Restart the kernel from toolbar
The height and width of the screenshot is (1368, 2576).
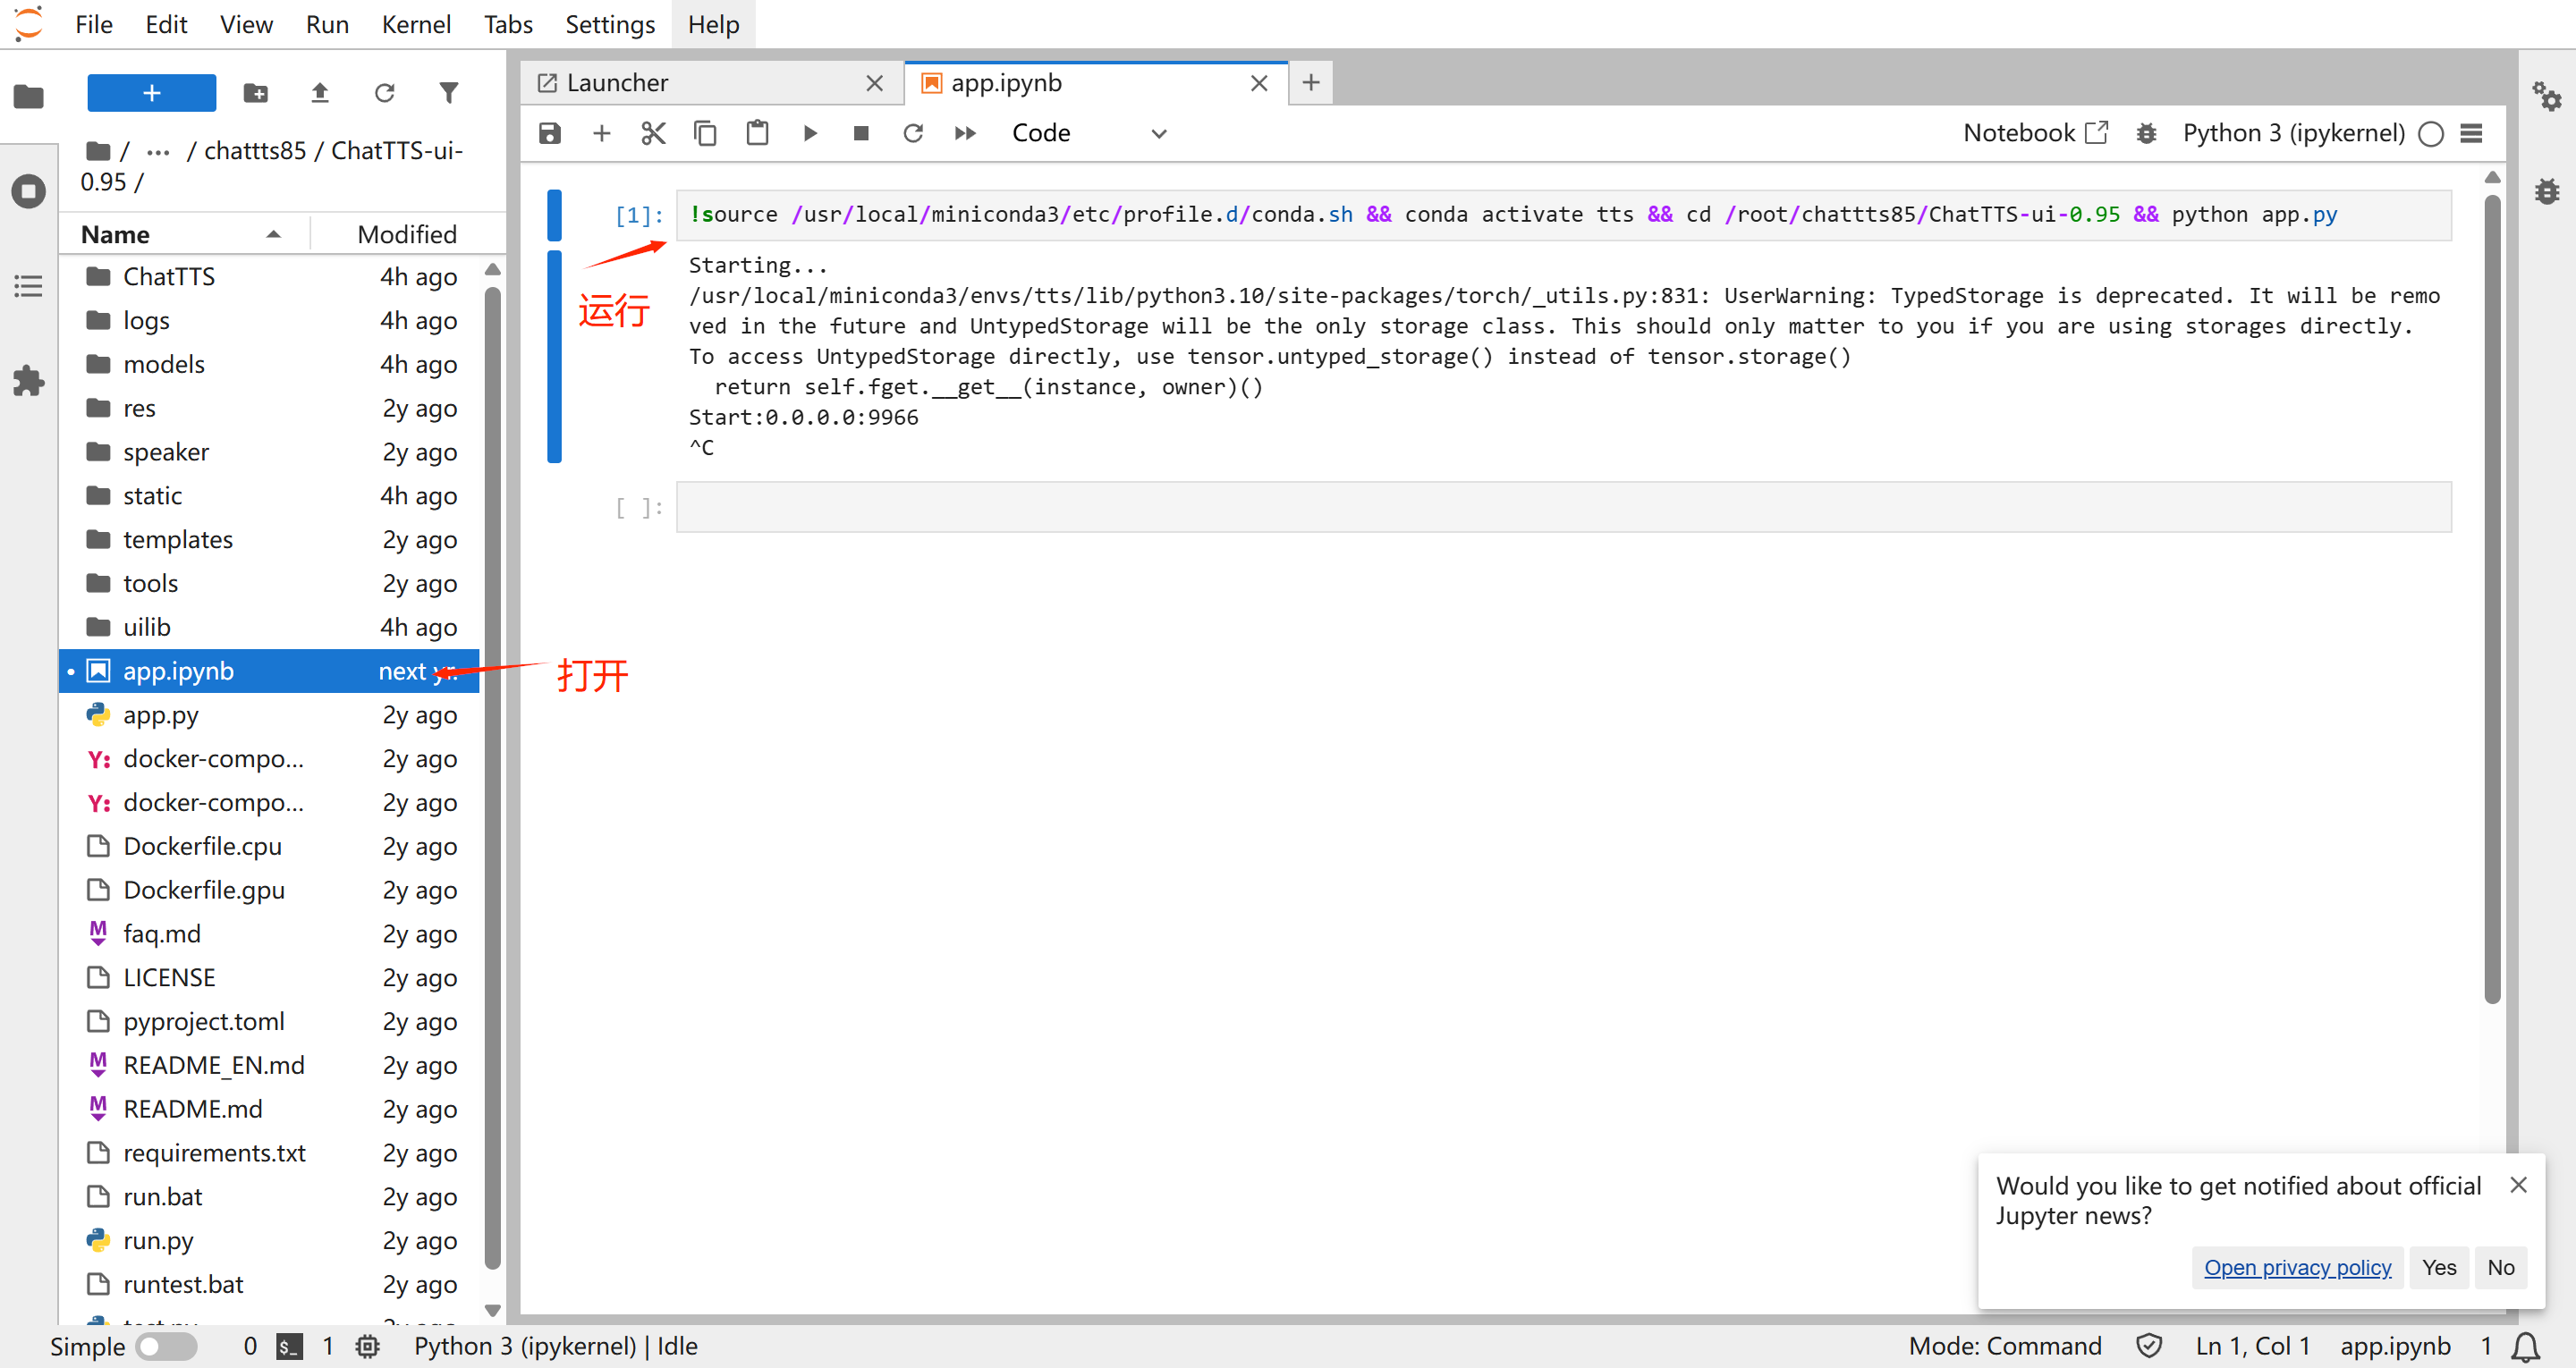tap(913, 133)
